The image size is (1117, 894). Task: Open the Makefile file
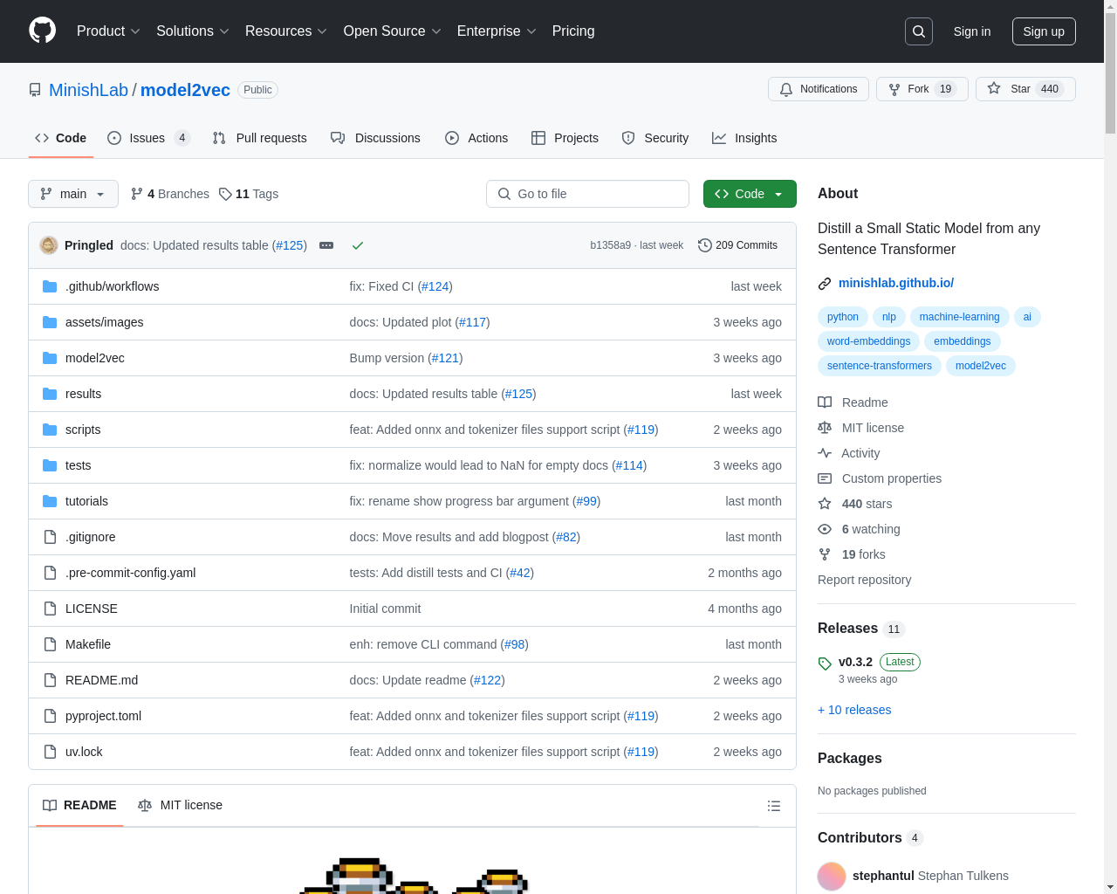point(88,644)
